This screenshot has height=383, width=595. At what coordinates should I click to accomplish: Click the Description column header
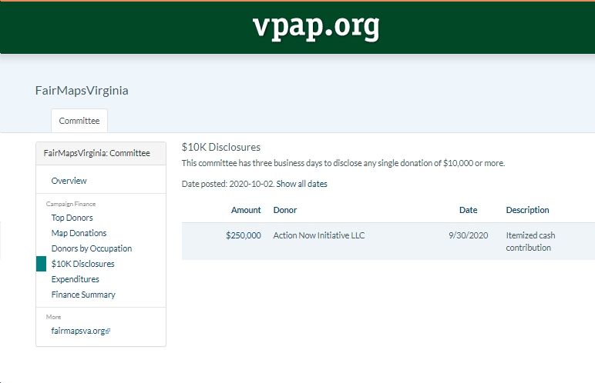tap(527, 210)
